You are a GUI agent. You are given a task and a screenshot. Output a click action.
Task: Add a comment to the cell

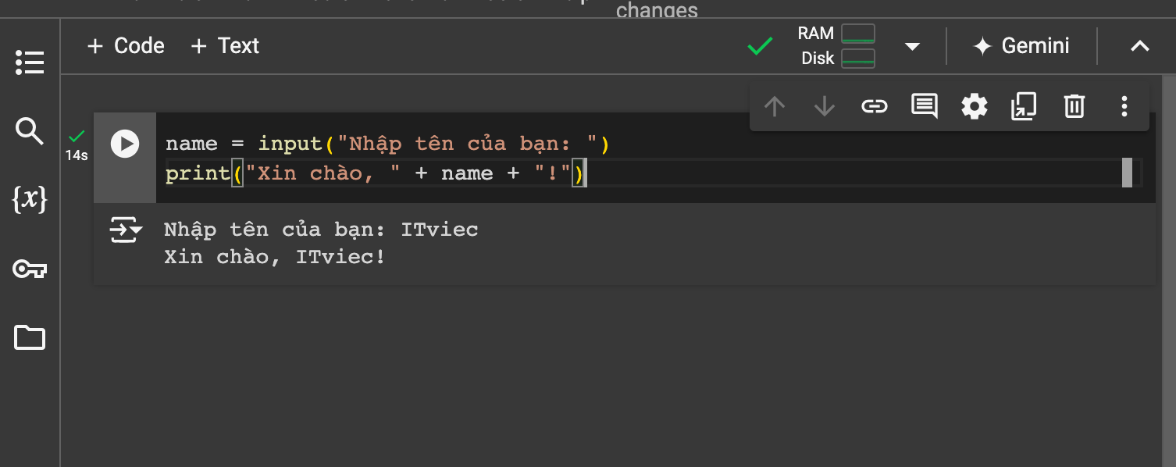click(925, 106)
